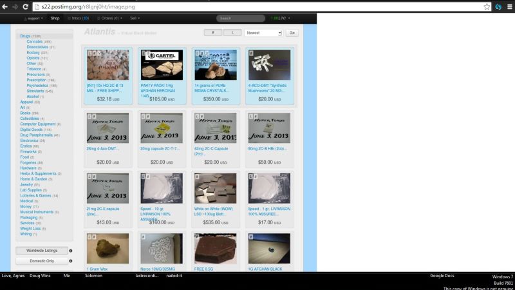Toggle the bitcoin currency filter button
The image size is (515, 290).
coord(213,33)
